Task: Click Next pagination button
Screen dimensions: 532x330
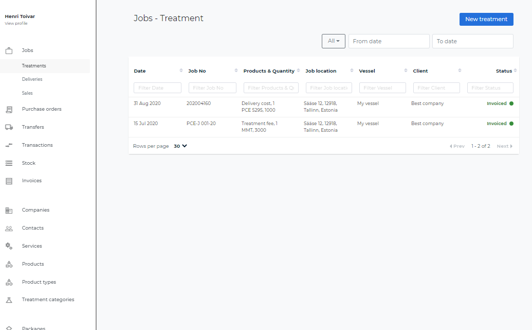Action: point(505,146)
